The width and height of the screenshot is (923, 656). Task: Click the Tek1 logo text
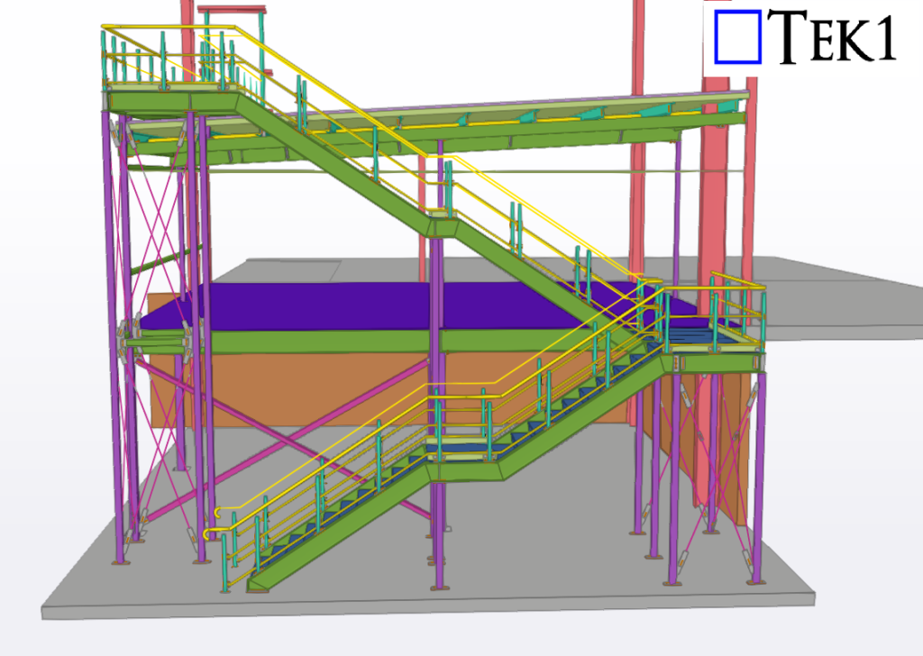coord(836,38)
